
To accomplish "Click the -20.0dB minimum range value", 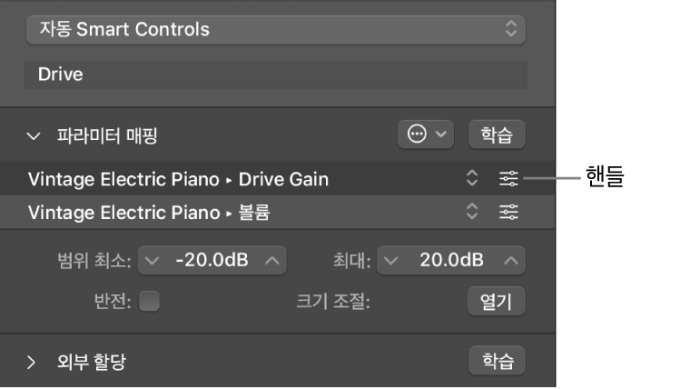I will [x=212, y=262].
